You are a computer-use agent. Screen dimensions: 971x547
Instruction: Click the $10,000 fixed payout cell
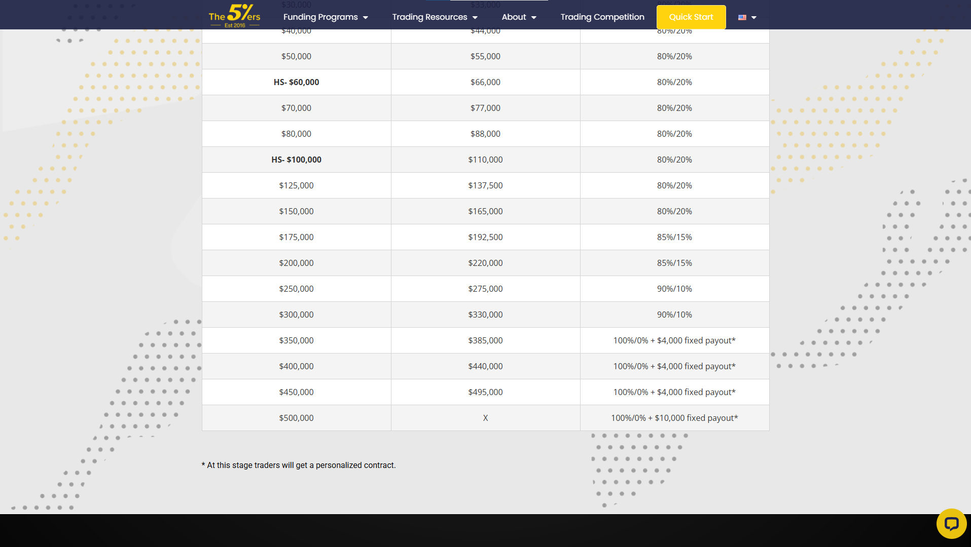tap(674, 418)
